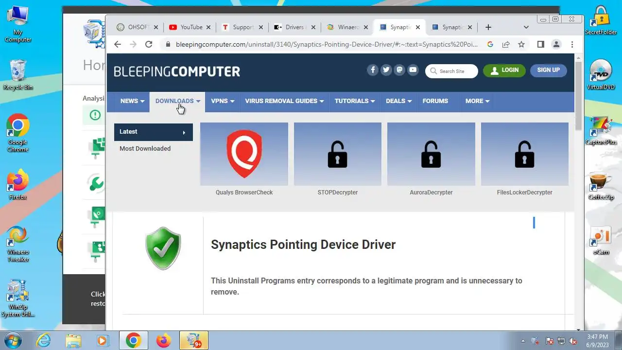Viewport: 622px width, 350px height.
Task: Expand the MORE menu
Action: [x=477, y=101]
